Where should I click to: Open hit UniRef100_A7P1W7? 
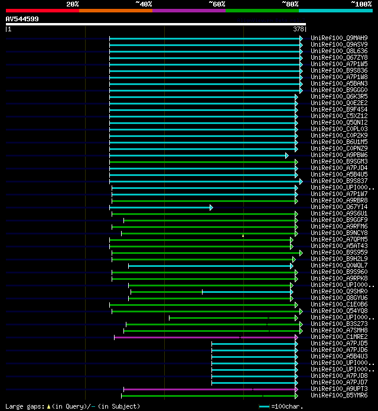point(339,194)
